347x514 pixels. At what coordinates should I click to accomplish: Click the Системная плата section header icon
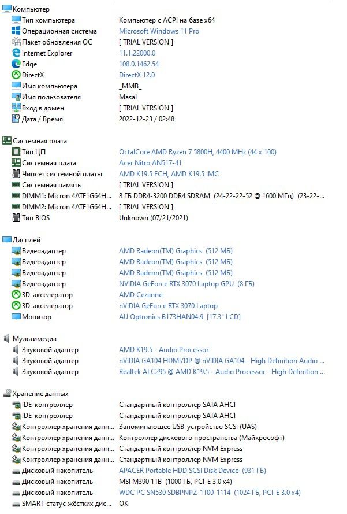pyautogui.click(x=7, y=140)
